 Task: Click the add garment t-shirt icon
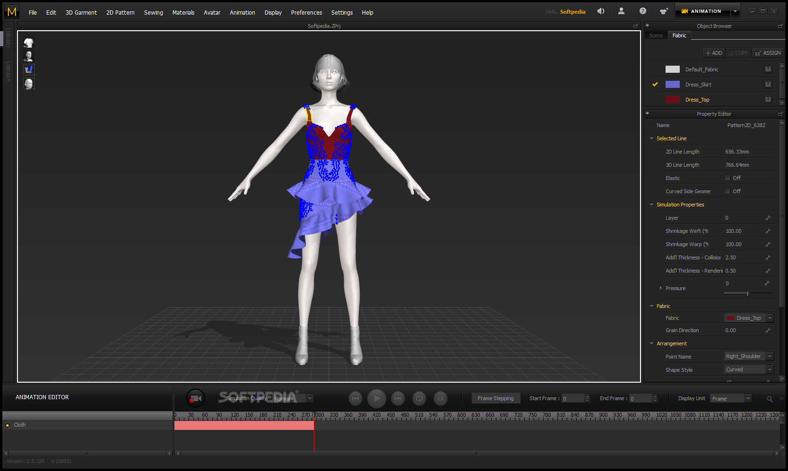(x=664, y=11)
